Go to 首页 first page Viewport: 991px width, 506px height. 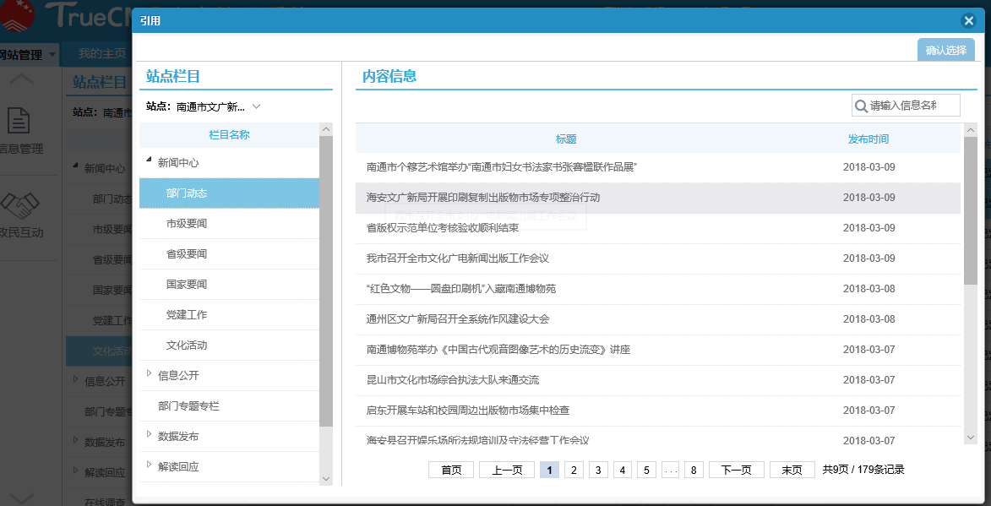tap(451, 470)
